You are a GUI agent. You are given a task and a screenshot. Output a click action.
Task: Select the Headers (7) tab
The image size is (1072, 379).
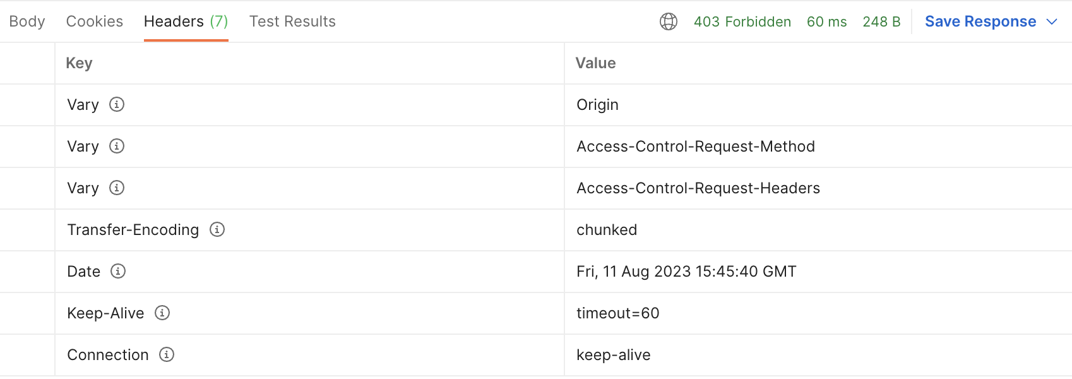coord(186,21)
